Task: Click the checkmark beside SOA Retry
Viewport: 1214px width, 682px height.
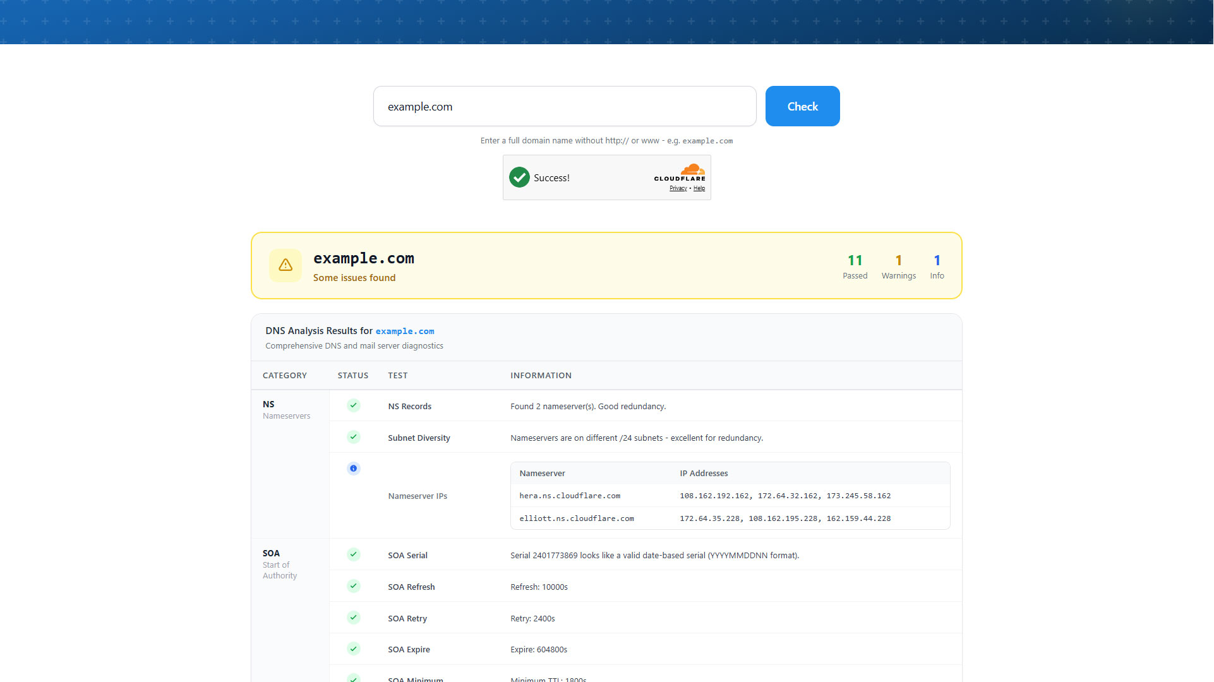Action: point(353,617)
